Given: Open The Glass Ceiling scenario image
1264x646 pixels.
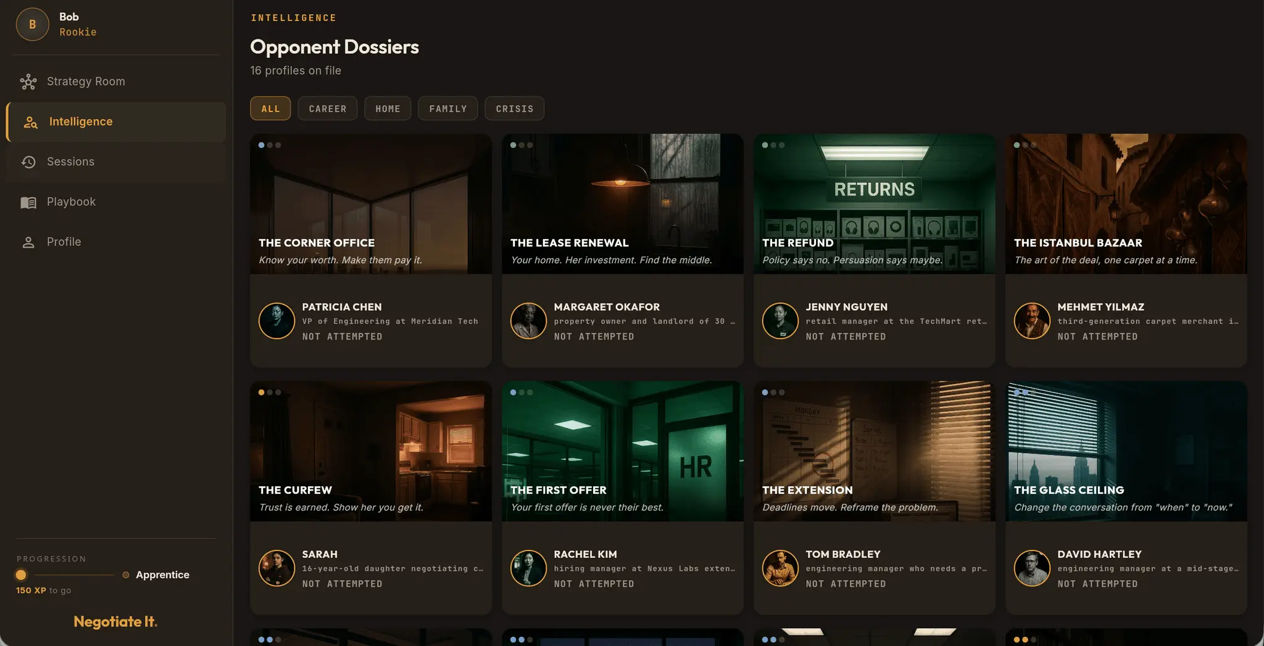Looking at the screenshot, I should click(1126, 451).
